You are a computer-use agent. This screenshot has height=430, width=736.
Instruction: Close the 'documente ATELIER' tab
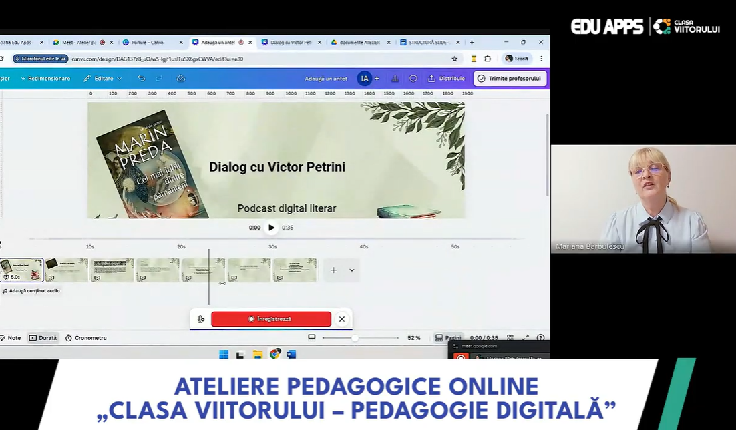(x=389, y=42)
